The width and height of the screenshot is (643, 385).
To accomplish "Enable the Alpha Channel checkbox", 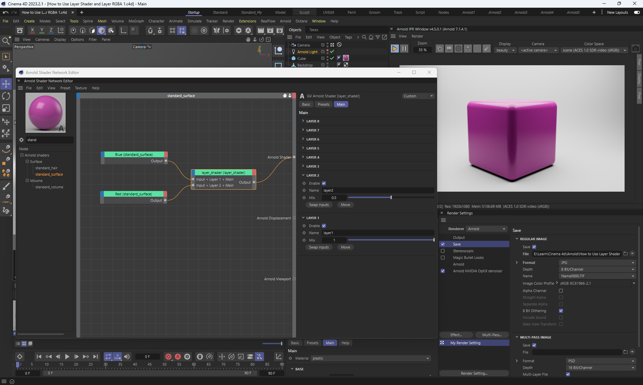I will pyautogui.click(x=561, y=291).
